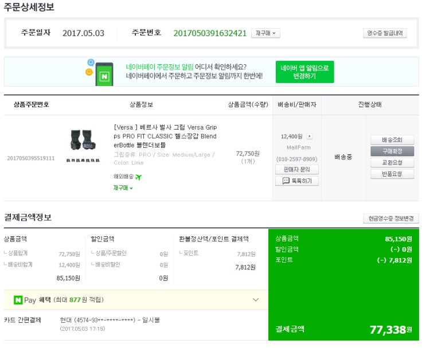Click order date 2017.05.03

click(83, 33)
